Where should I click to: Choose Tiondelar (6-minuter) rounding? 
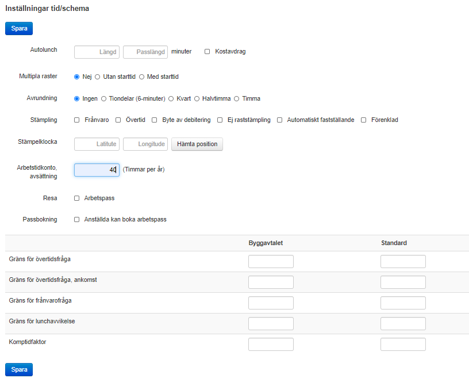[x=104, y=99]
